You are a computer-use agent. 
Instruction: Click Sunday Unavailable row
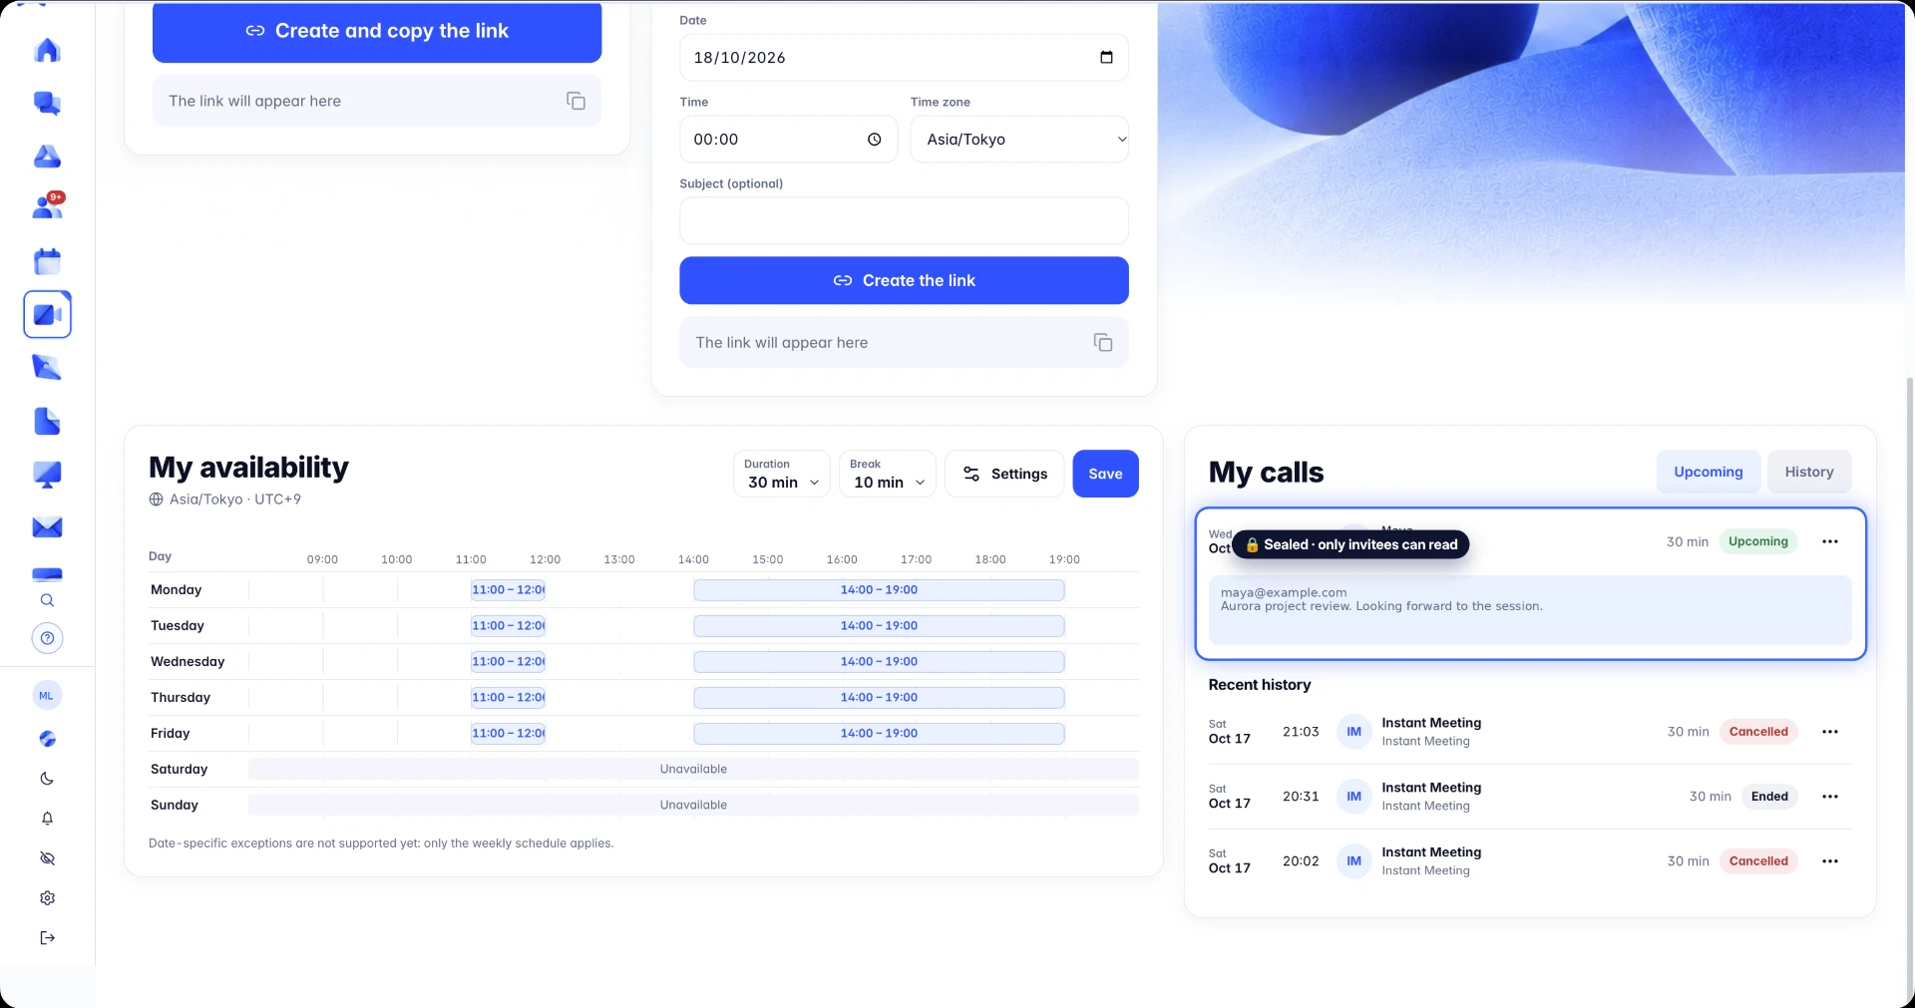[693, 805]
